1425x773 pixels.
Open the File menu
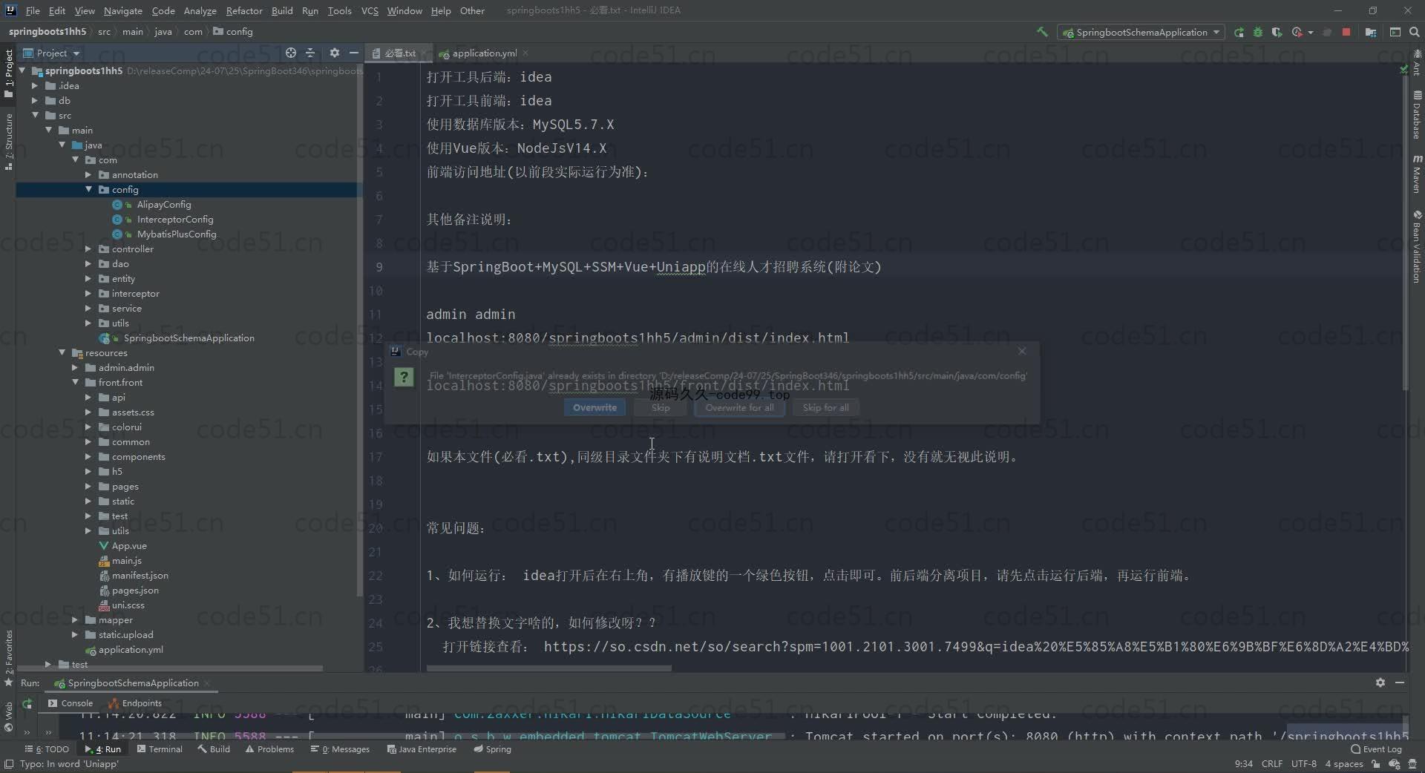[x=33, y=10]
